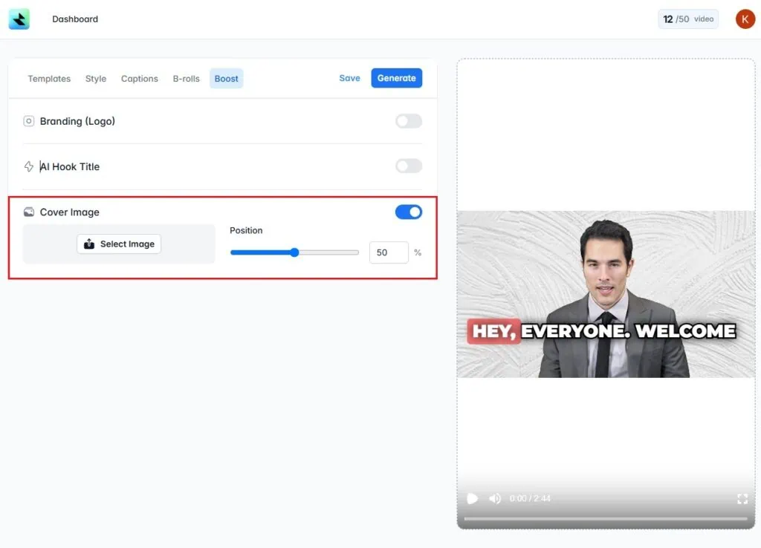Play the video preview
Viewport: 761px width, 548px height.
click(472, 498)
